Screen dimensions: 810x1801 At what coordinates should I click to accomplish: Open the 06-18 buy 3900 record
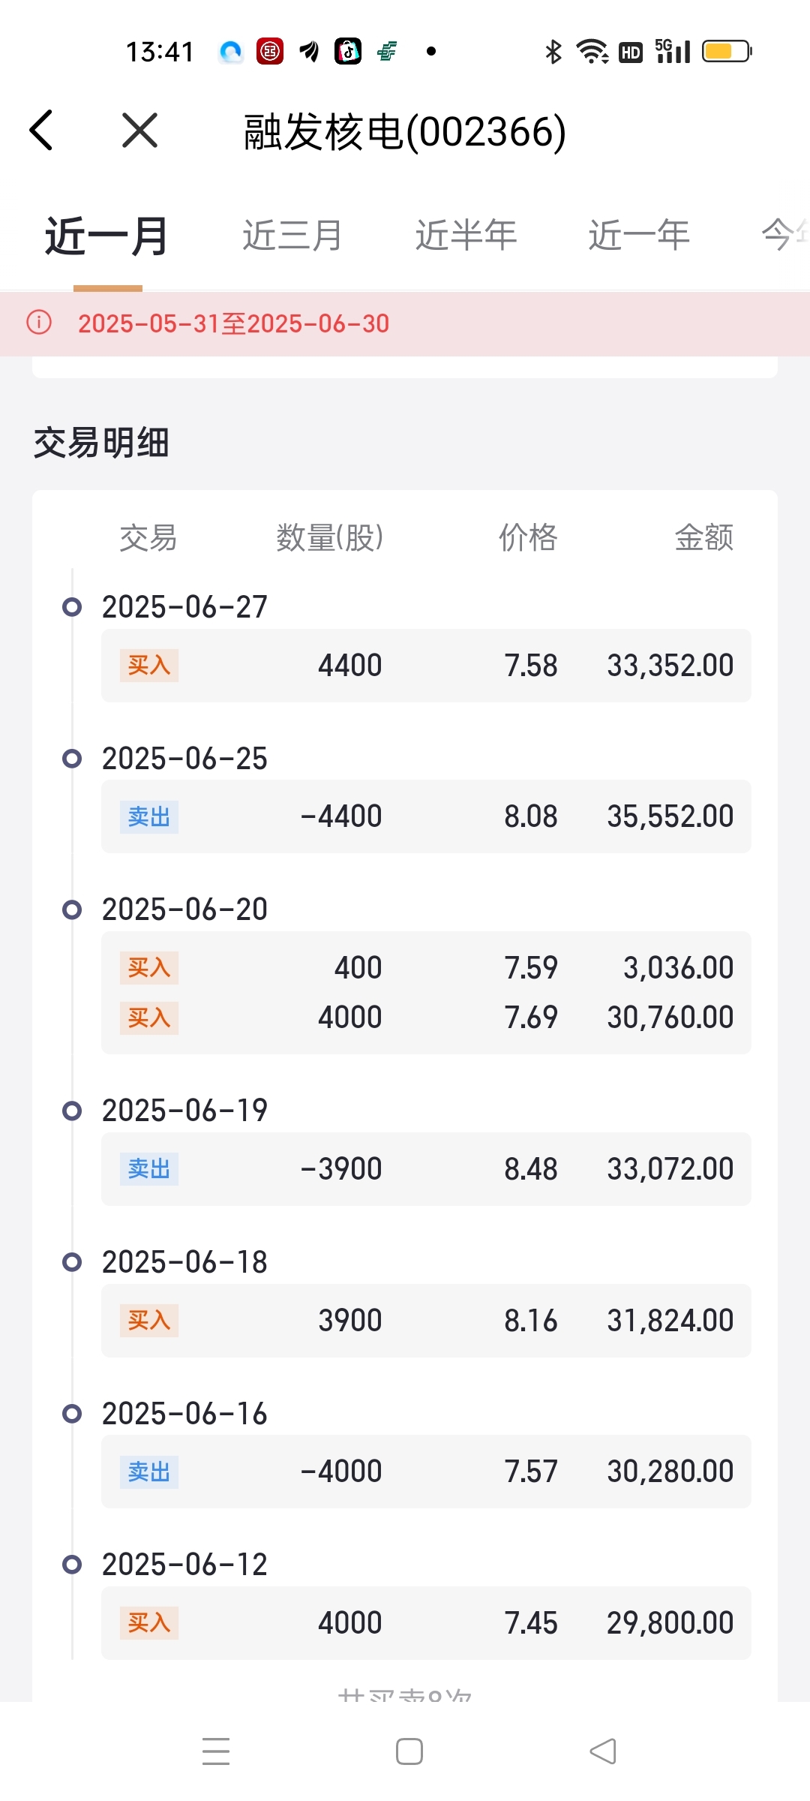pyautogui.click(x=426, y=1321)
